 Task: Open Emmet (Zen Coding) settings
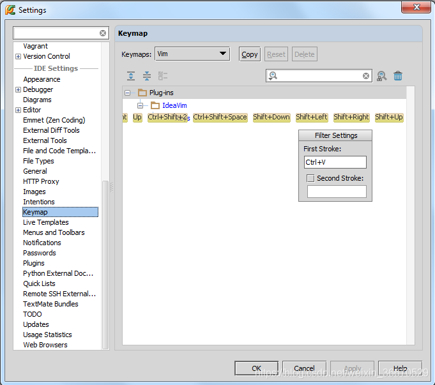[x=54, y=120]
